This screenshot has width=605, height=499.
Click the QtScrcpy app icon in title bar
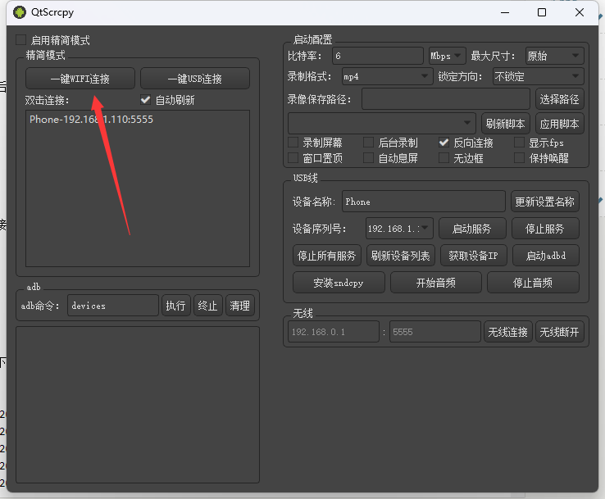coord(20,12)
